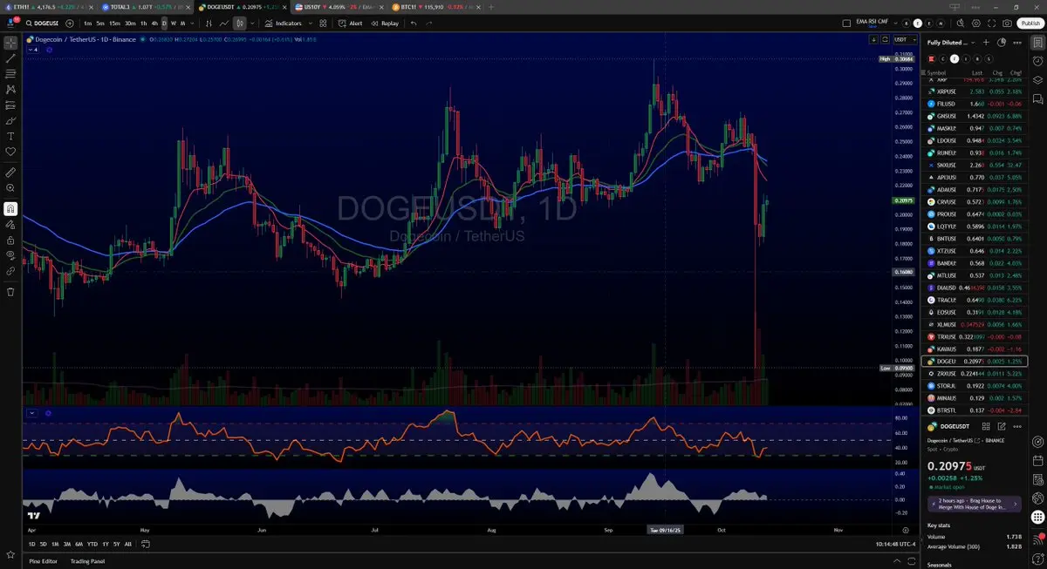
Task: Take a chart snapshot with camera icon
Action: [x=1007, y=24]
